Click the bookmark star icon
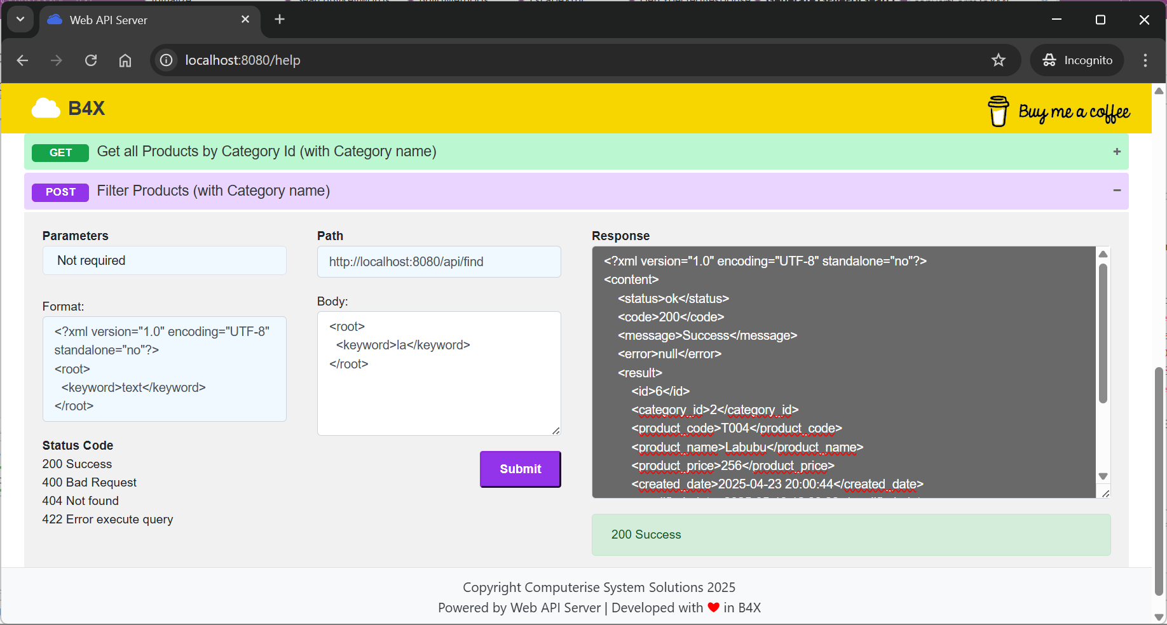Viewport: 1167px width, 625px height. 999,60
